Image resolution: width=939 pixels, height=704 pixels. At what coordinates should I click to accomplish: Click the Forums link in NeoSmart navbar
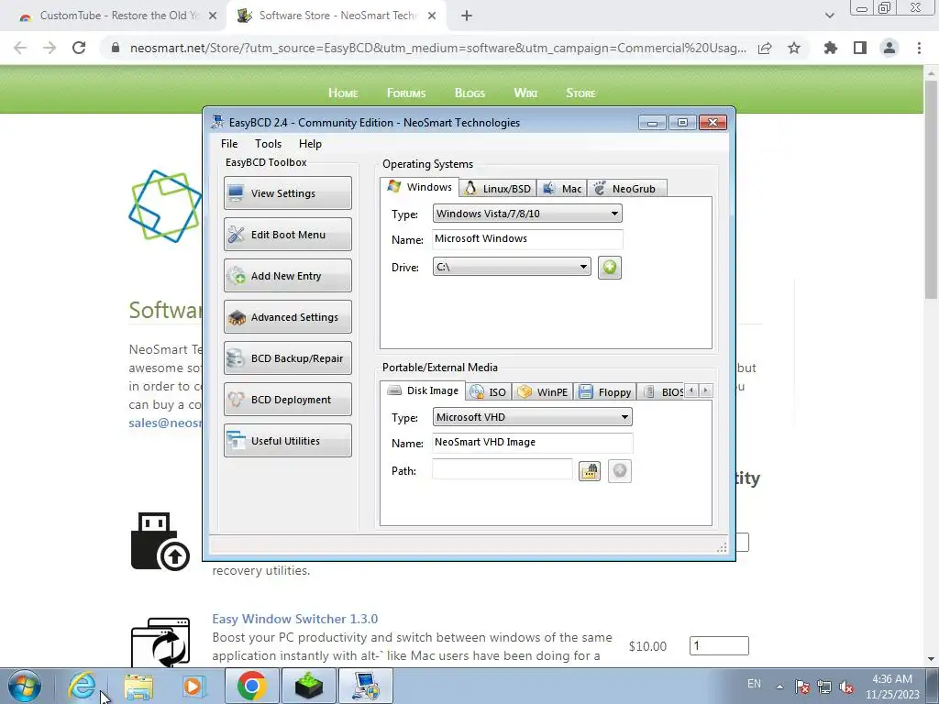point(406,93)
